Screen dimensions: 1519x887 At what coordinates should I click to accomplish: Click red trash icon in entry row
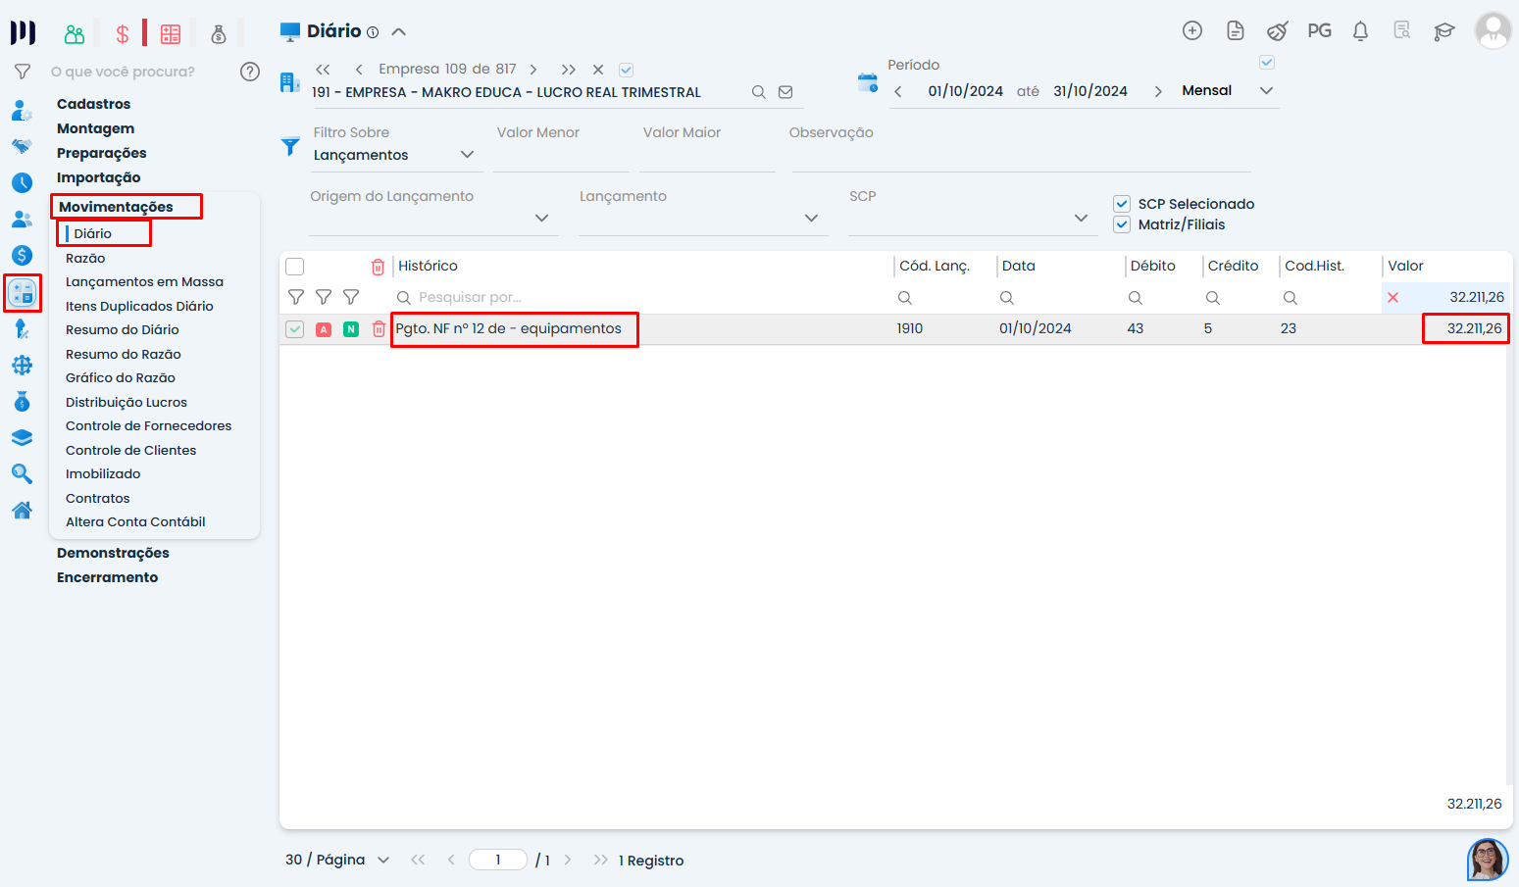(x=379, y=329)
